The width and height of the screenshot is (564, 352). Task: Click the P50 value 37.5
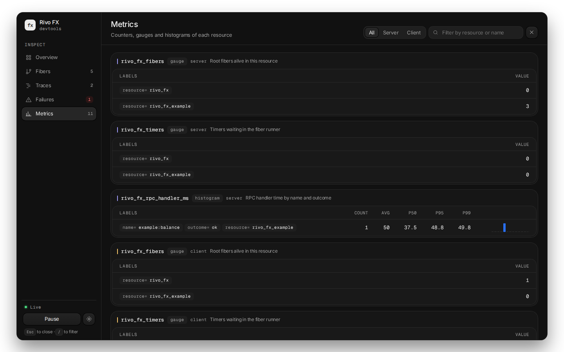[x=410, y=228]
